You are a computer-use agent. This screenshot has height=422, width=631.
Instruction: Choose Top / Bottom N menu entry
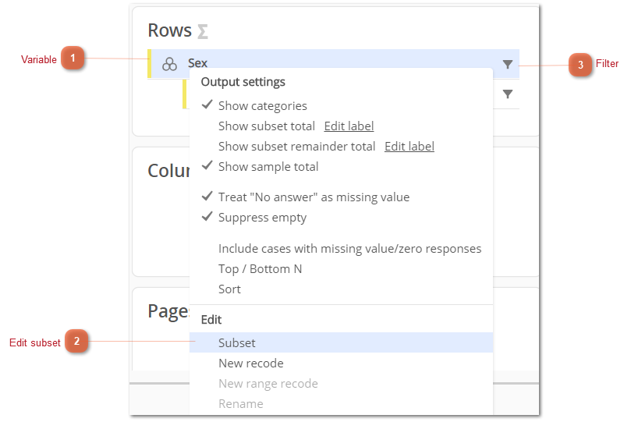pyautogui.click(x=260, y=269)
